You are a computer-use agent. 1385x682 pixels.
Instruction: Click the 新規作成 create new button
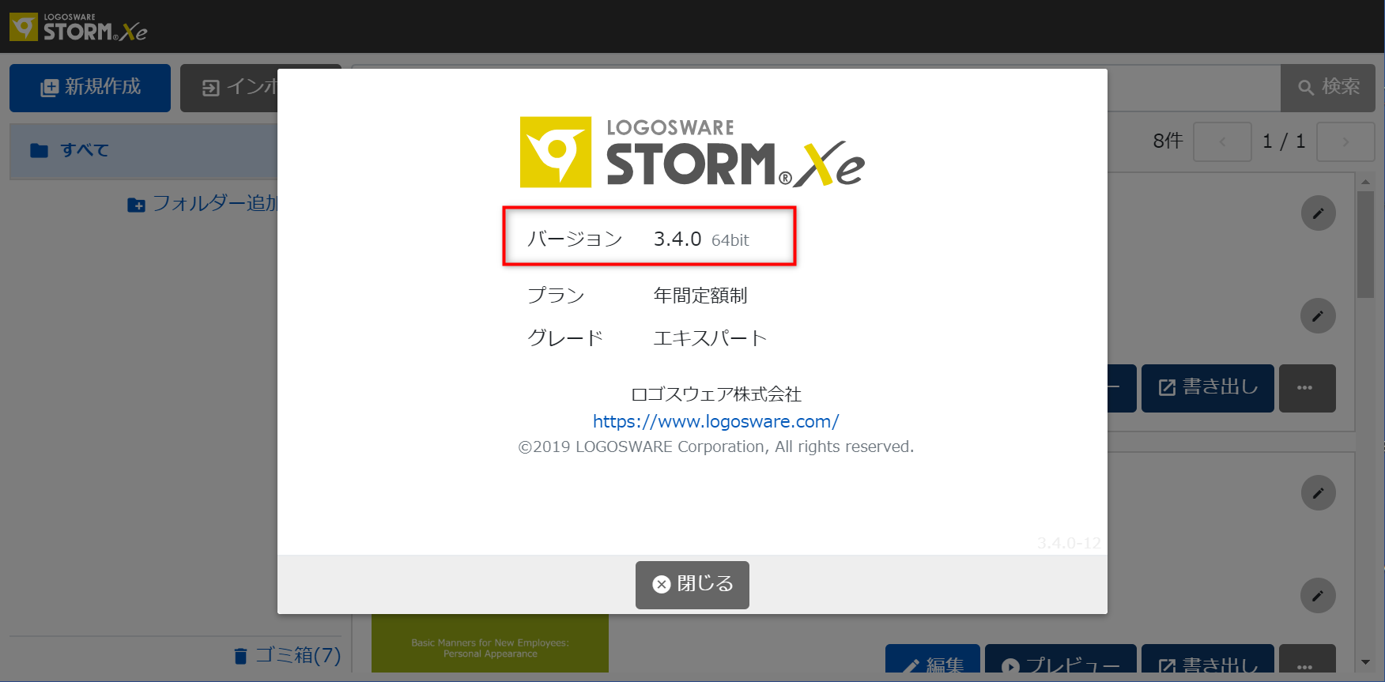(x=90, y=88)
